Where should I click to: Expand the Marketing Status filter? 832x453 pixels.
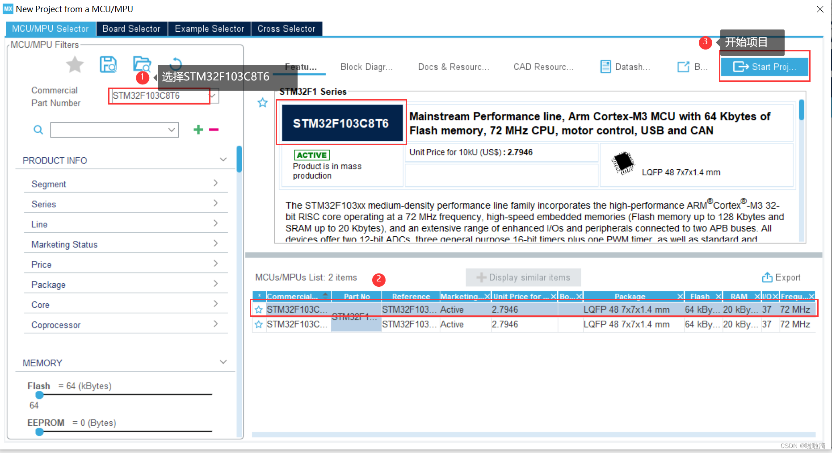215,243
